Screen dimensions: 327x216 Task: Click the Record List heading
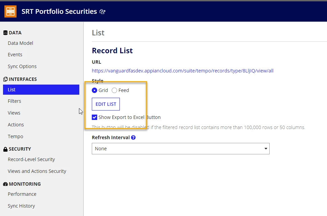[x=112, y=51]
